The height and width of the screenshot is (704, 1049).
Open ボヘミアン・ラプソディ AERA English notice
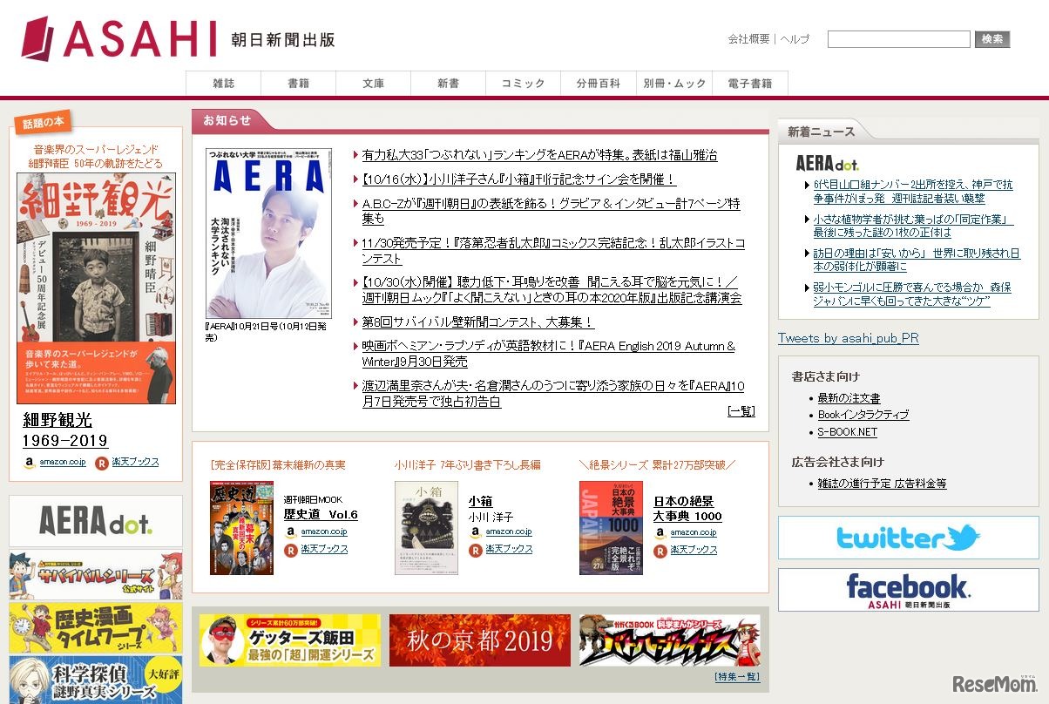pos(548,354)
